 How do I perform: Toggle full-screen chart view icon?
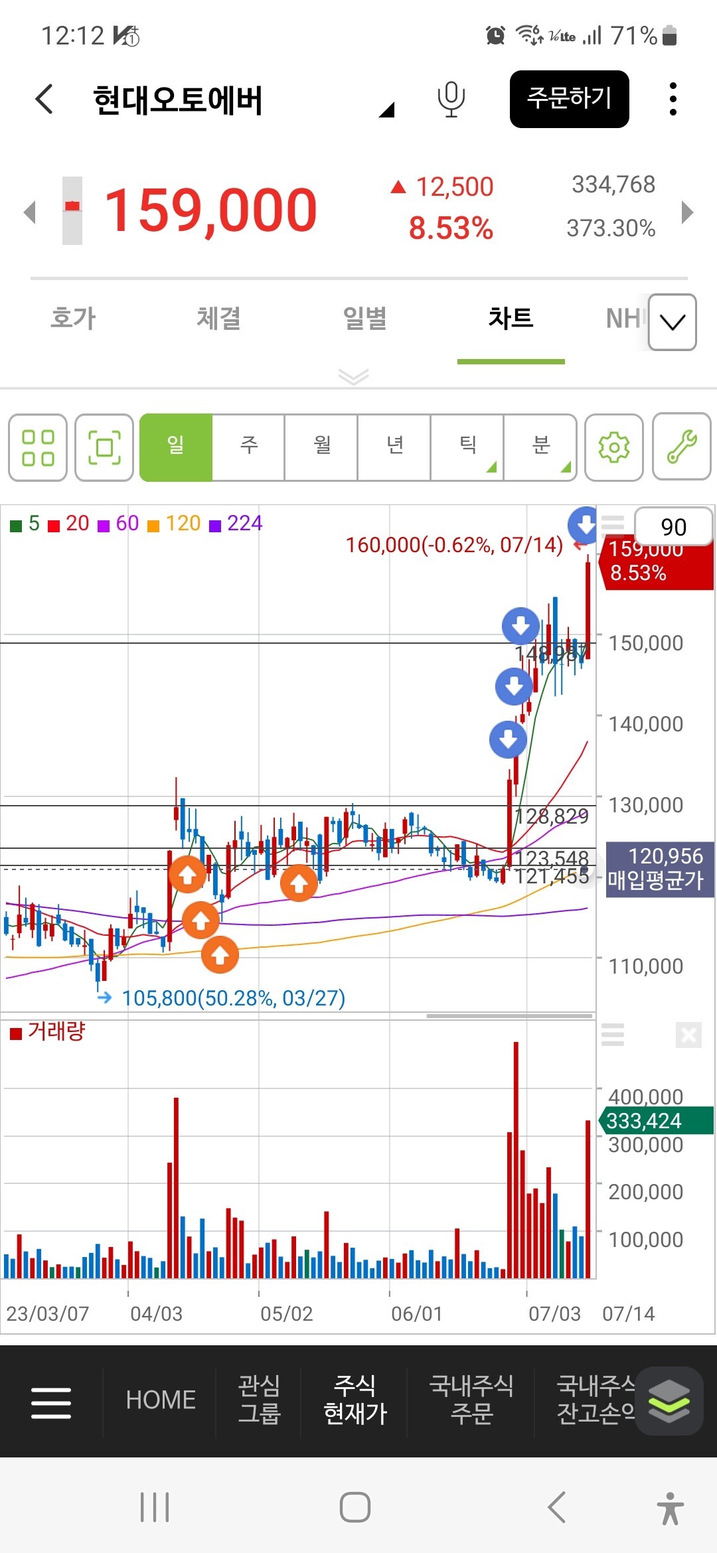pos(104,447)
